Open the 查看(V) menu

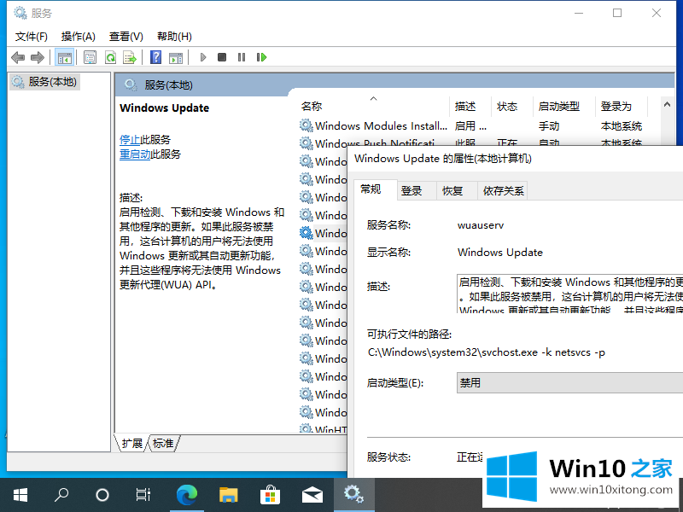(x=126, y=37)
